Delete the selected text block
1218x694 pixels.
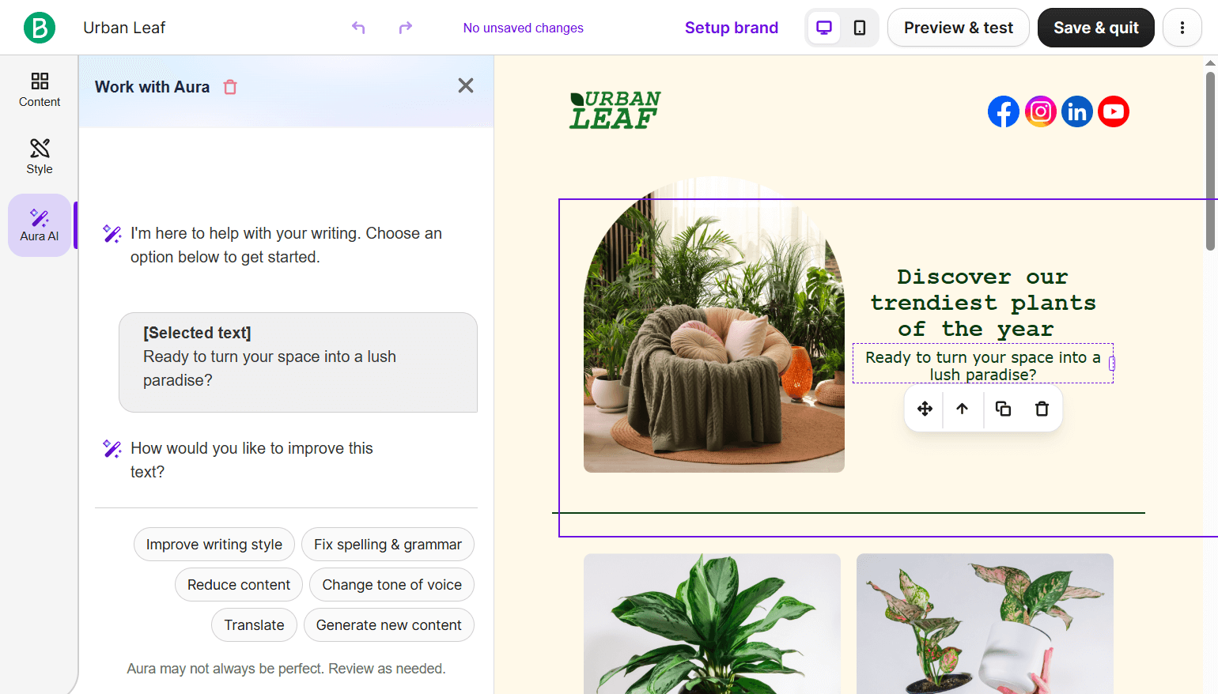[1042, 409]
